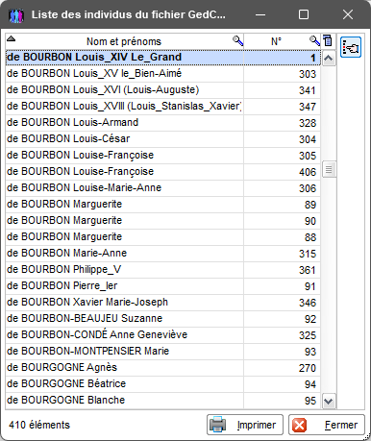
Task: Select de BOURGOGNE Béatrice
Action: tap(162, 384)
